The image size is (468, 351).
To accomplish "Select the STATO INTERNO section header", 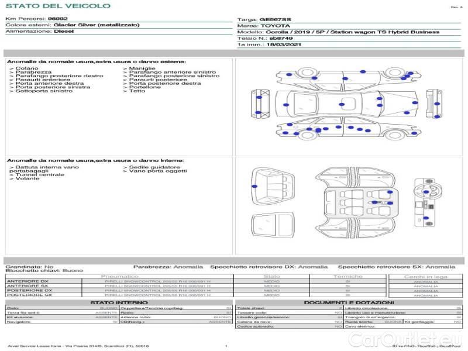I will 119,302.
